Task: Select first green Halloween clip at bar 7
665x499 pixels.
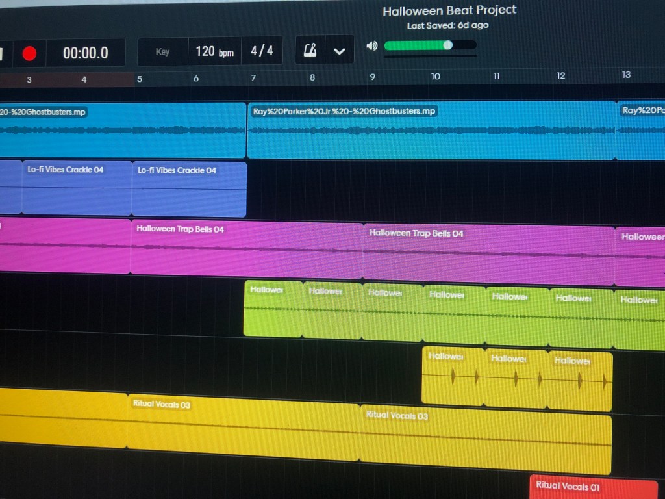Action: 273,310
